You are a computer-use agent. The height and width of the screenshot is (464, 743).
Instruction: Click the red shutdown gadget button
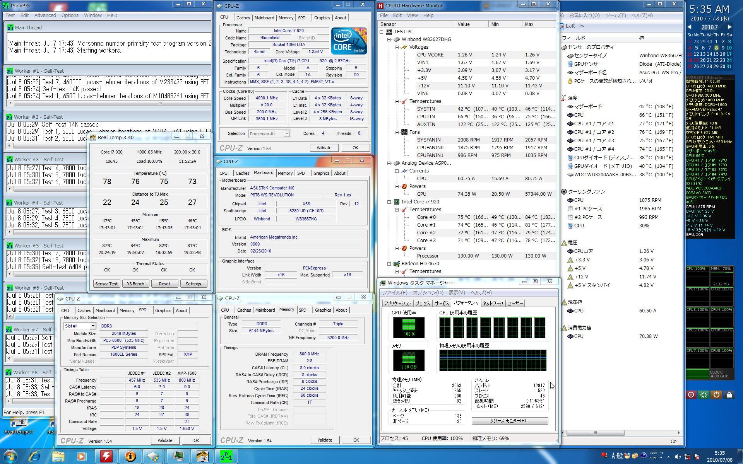[691, 395]
